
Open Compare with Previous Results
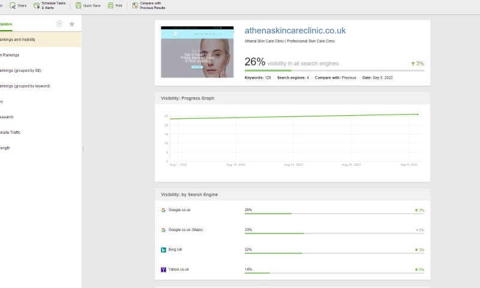pos(135,5)
